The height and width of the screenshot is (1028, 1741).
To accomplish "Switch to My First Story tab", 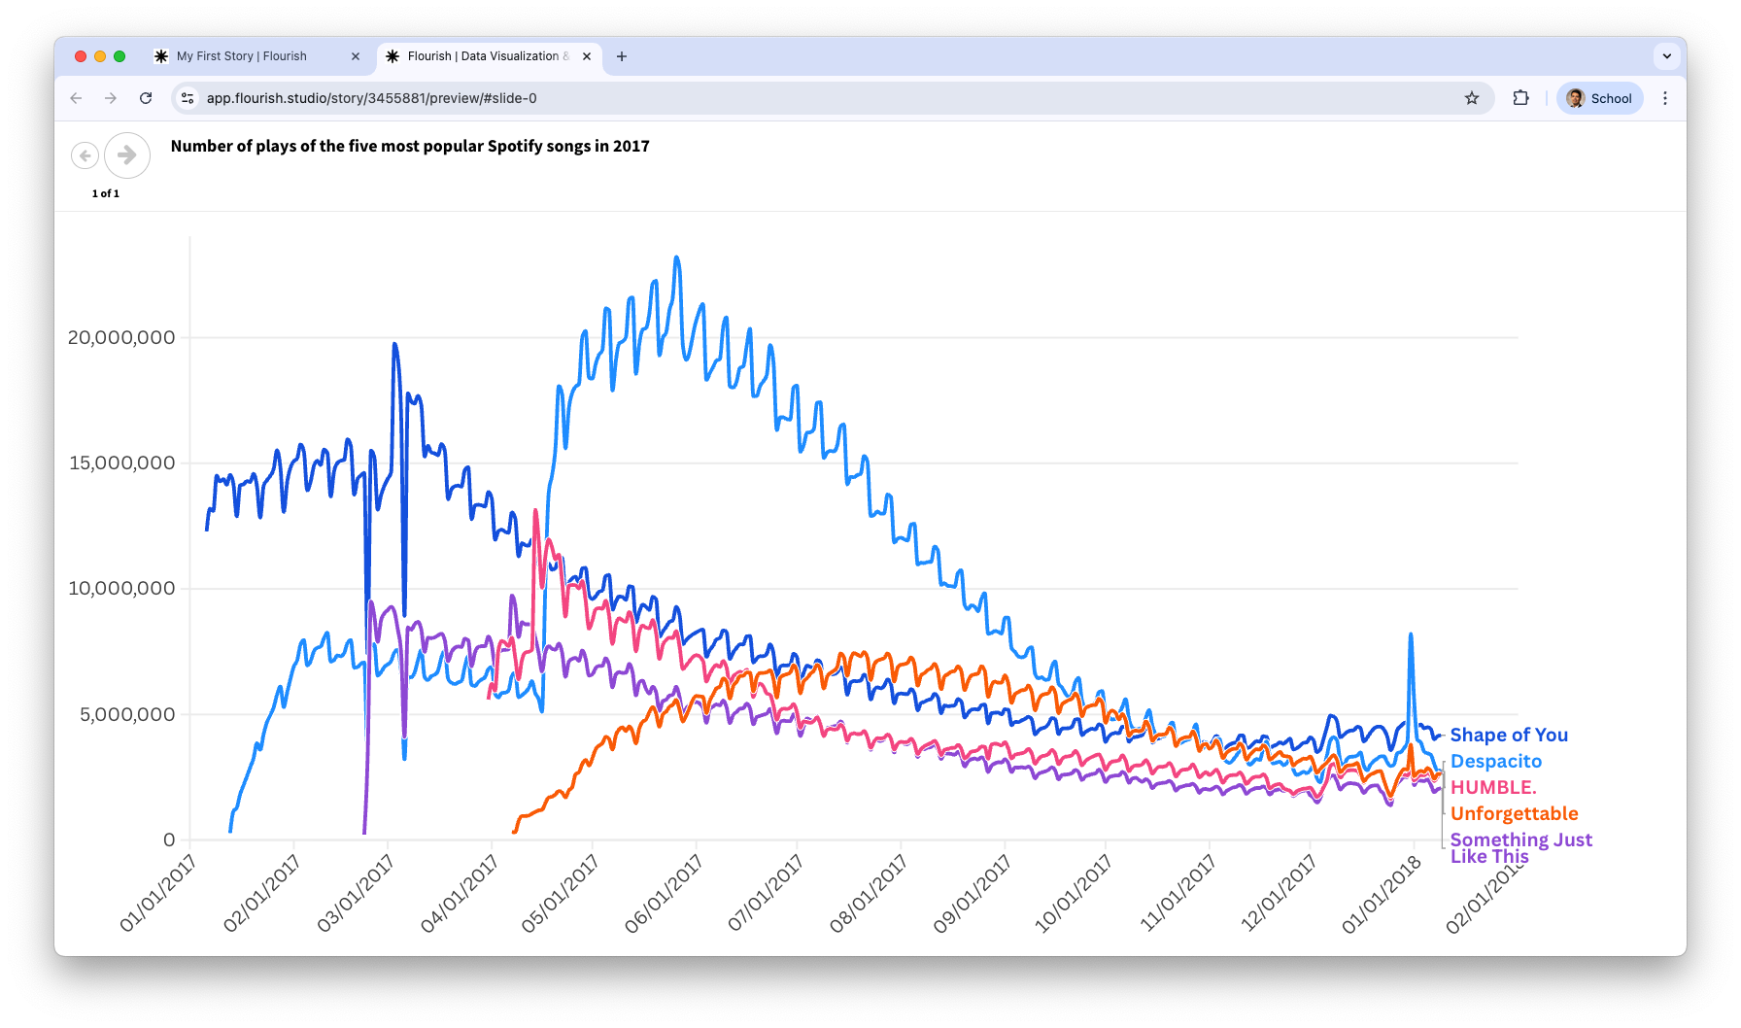I will click(x=242, y=56).
